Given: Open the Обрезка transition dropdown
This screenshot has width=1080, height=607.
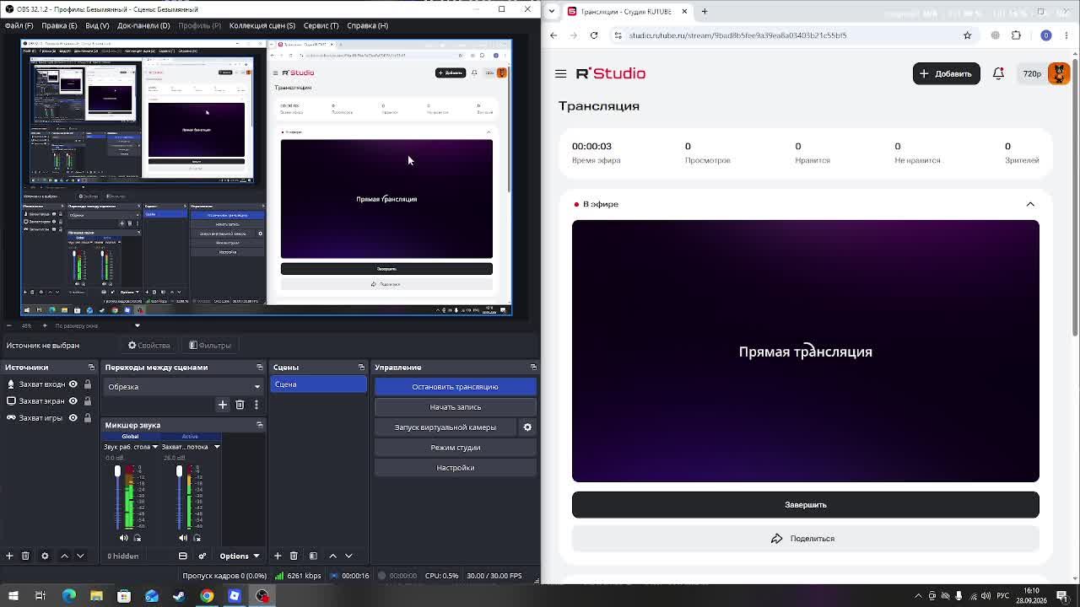Looking at the screenshot, I should [184, 387].
